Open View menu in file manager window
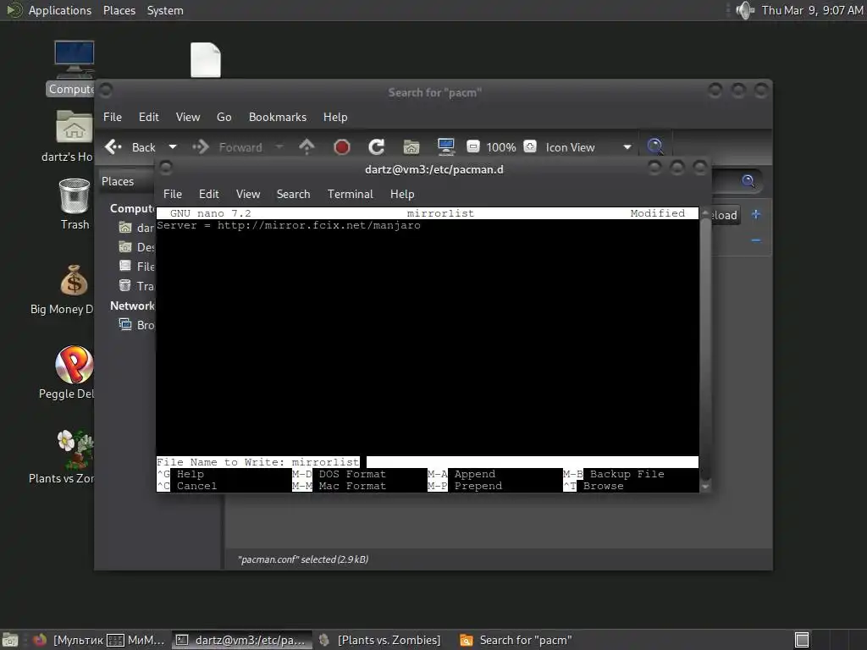This screenshot has height=650, width=867. (188, 117)
